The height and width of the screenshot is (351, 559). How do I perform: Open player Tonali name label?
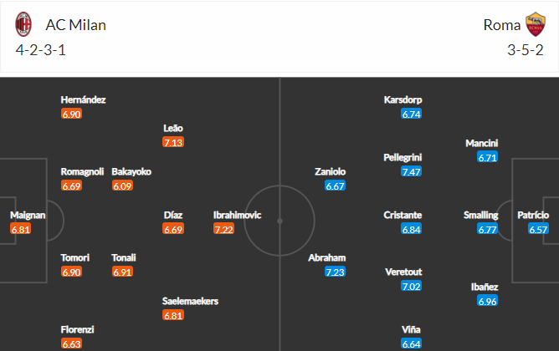[x=123, y=257]
